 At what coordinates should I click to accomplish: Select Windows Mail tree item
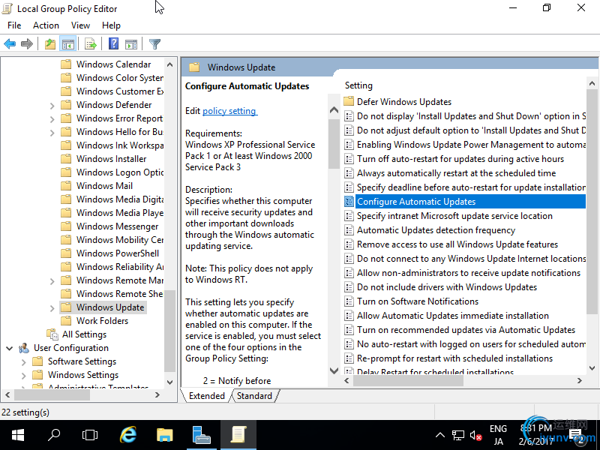104,185
